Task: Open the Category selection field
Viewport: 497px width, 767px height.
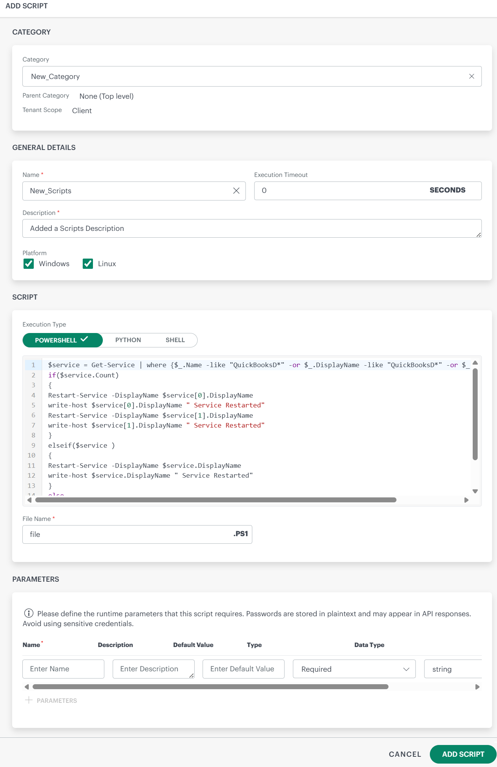Action: click(x=247, y=76)
